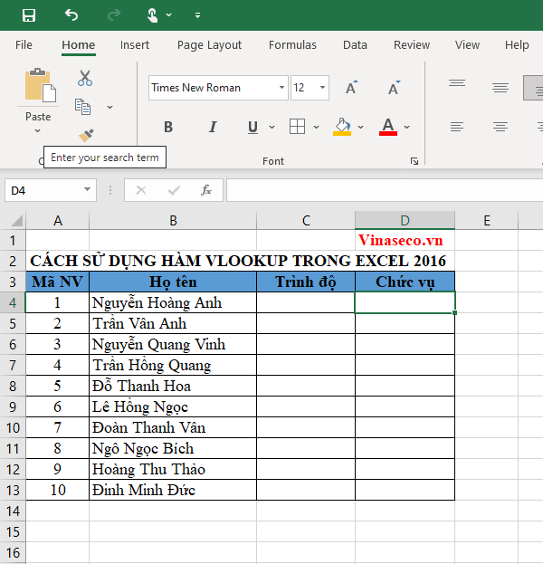Open the Name Box dropdown arrow
Screen dimensions: 543x564
point(88,190)
